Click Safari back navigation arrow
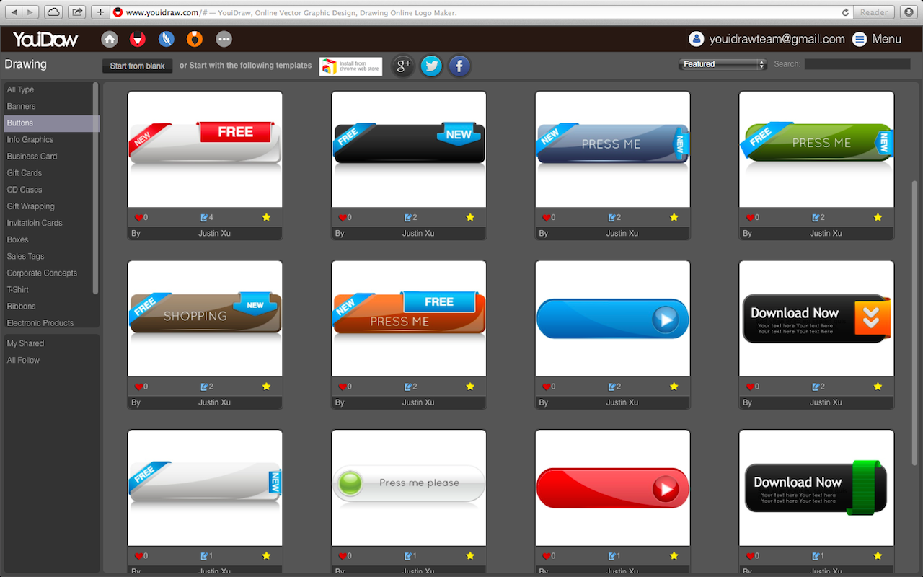Viewport: 923px width, 577px height. tap(14, 12)
